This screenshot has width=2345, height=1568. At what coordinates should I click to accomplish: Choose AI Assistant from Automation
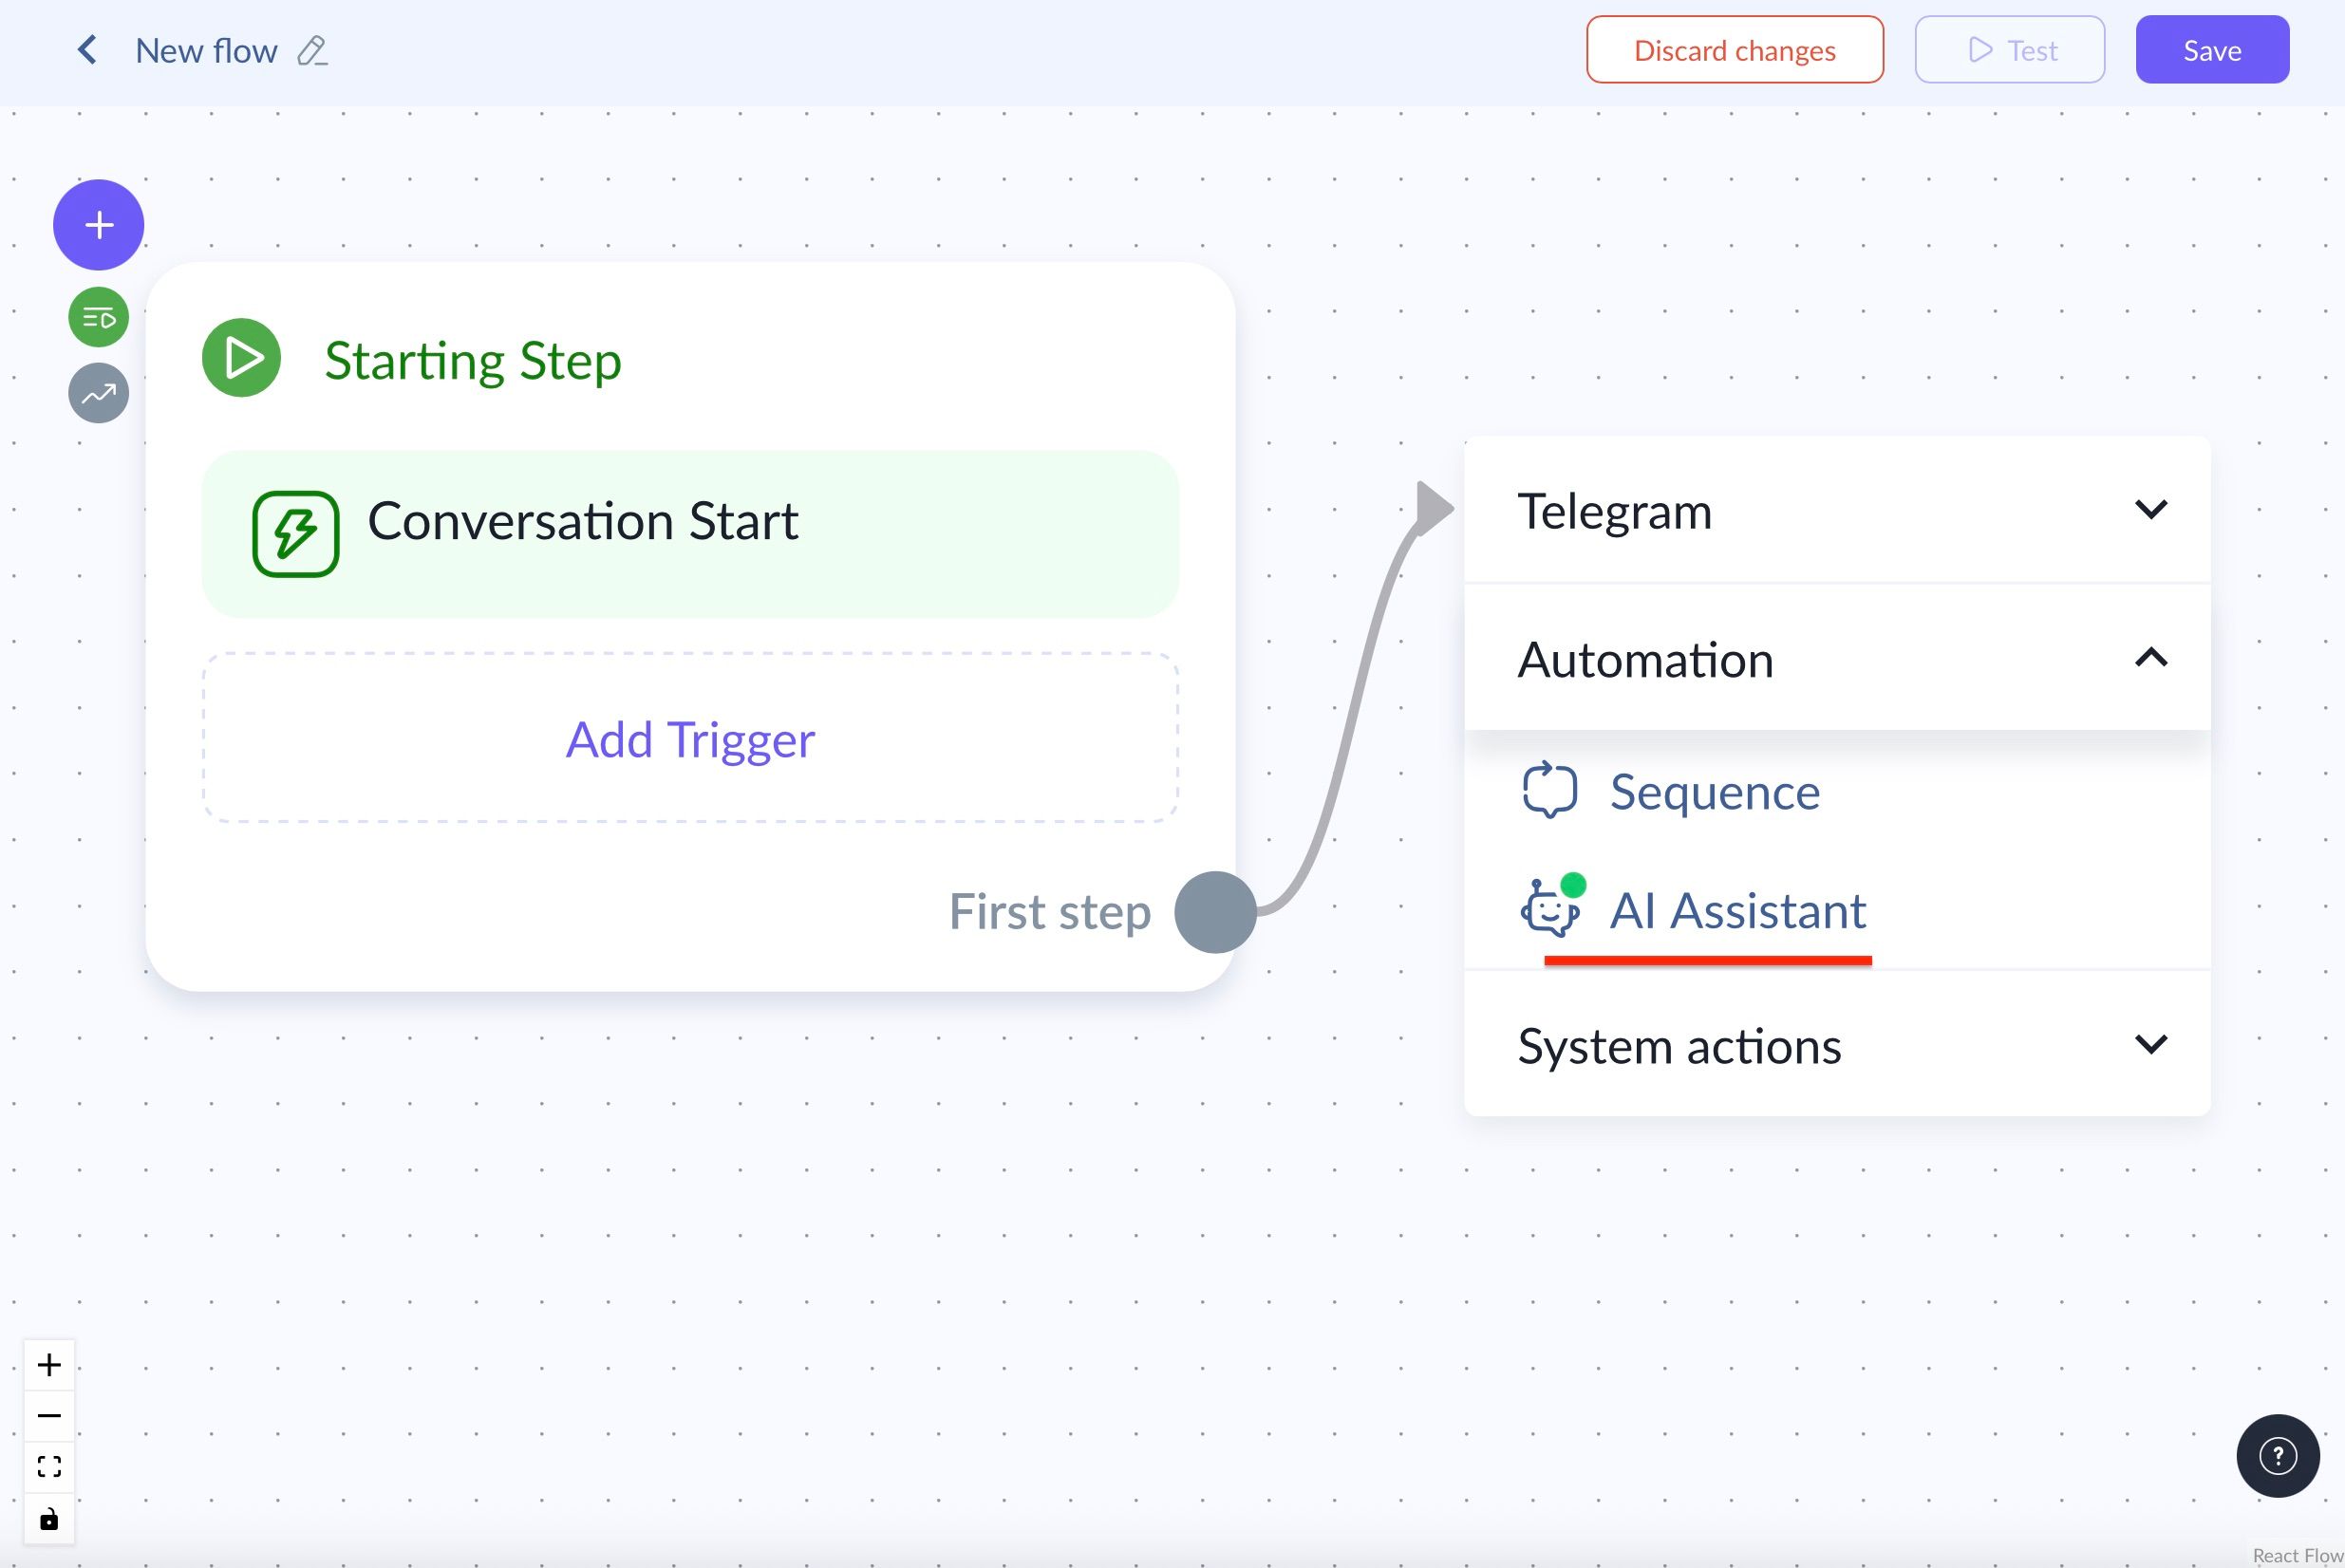(x=1736, y=910)
